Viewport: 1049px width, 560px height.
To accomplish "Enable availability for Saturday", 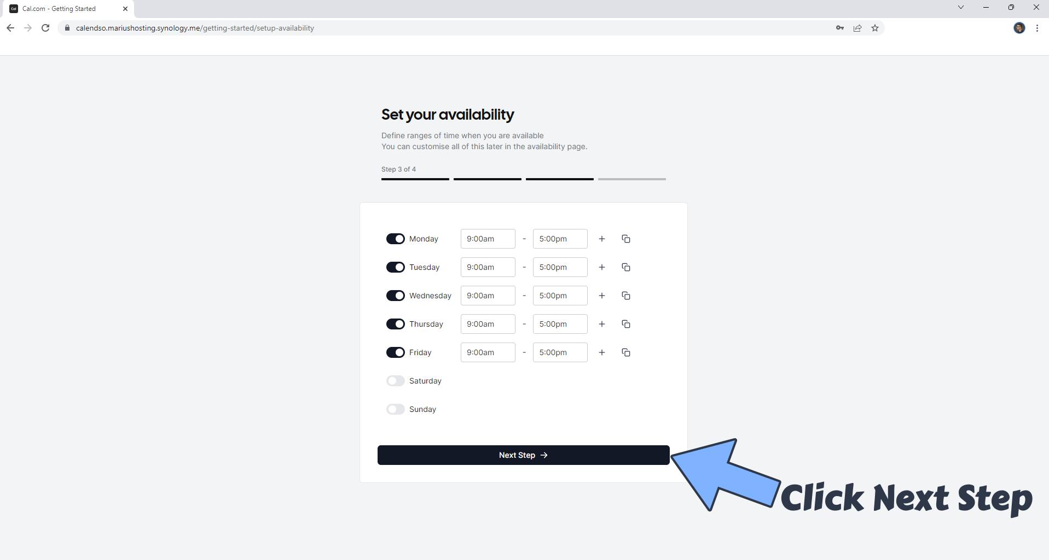I will click(396, 381).
